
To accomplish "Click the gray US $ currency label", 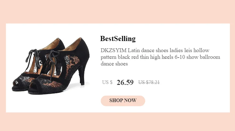I will click(x=107, y=82).
